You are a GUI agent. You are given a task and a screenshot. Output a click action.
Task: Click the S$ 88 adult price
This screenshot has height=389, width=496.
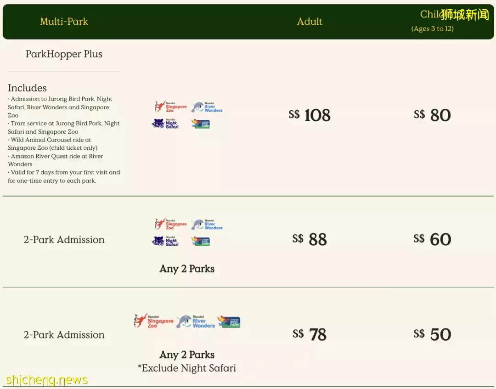[x=310, y=239]
